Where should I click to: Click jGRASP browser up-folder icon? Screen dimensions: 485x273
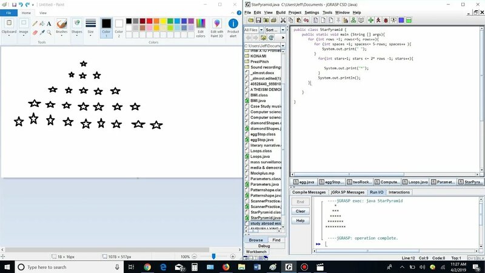263,38
